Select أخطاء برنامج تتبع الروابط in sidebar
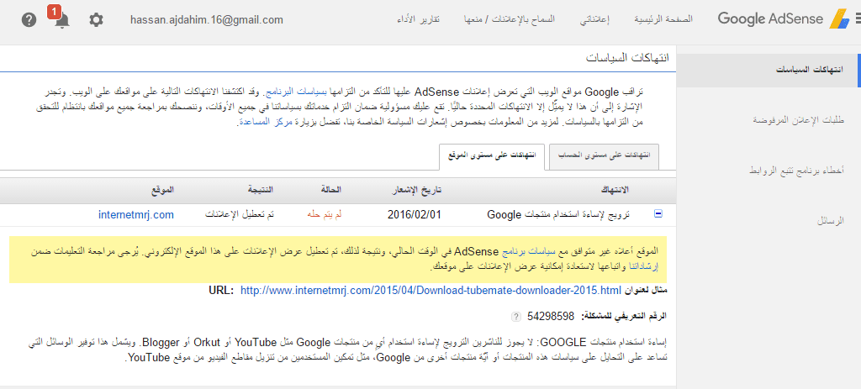 point(797,170)
